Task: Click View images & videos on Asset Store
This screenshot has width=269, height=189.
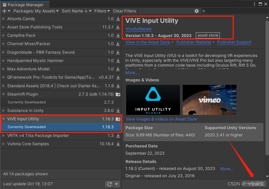Action: tap(161, 119)
